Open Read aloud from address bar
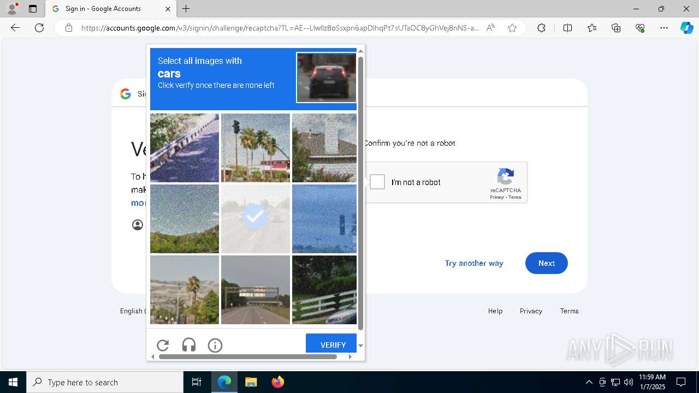This screenshot has width=699, height=393. pyautogui.click(x=490, y=28)
